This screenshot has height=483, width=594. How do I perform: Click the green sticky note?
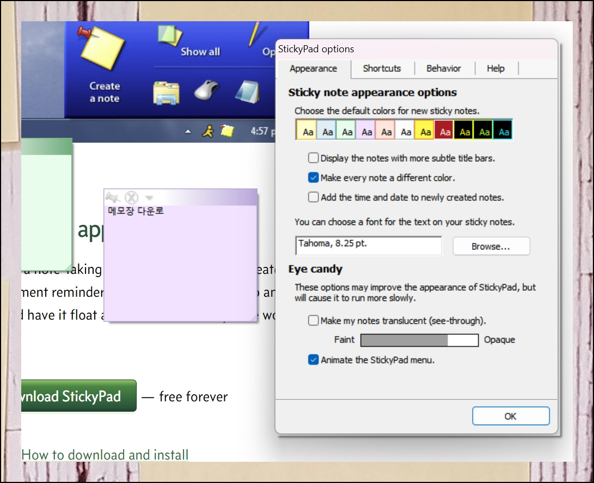point(47,205)
